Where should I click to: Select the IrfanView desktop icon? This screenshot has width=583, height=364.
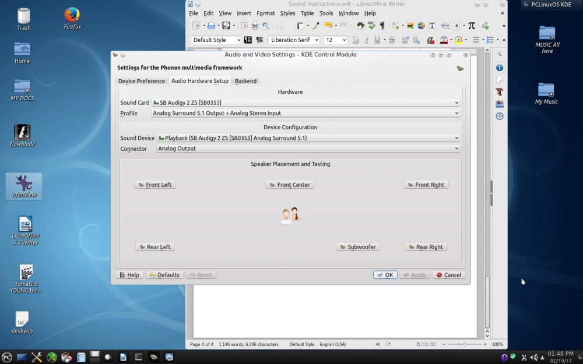point(24,186)
